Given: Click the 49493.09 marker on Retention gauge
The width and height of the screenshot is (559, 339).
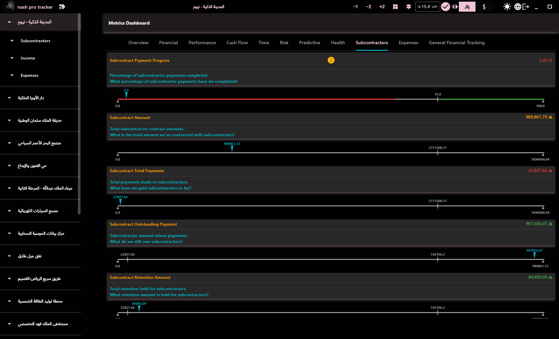Looking at the screenshot, I should click(x=139, y=308).
